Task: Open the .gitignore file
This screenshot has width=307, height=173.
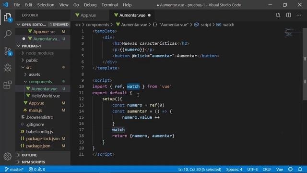Action: coord(43,124)
